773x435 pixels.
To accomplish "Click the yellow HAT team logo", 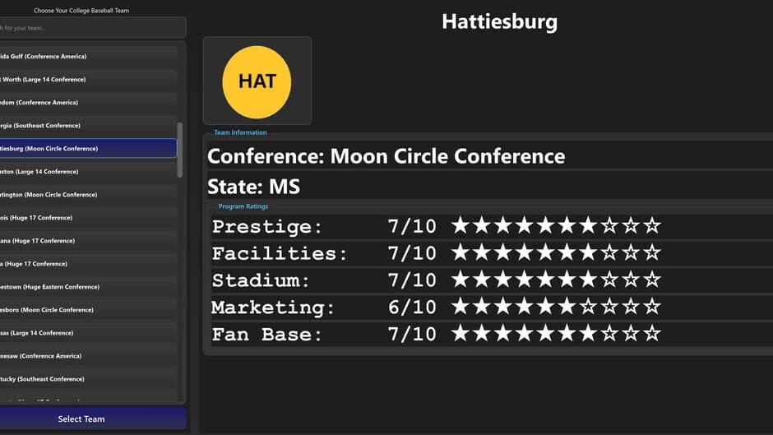I will (257, 81).
